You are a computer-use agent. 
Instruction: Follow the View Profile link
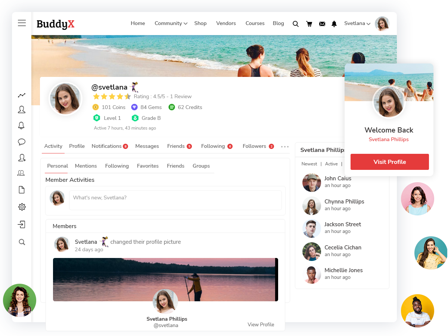point(261,324)
